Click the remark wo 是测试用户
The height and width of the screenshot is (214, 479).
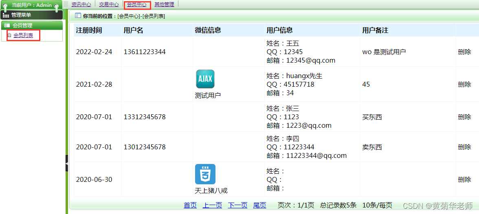[384, 52]
